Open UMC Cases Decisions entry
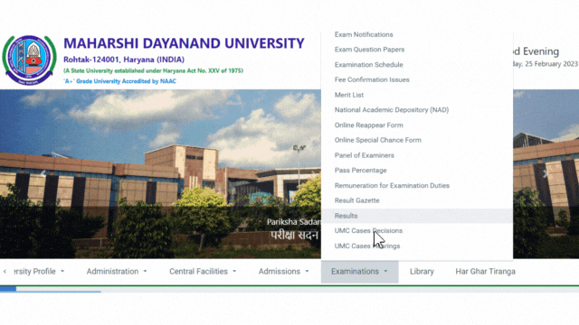 click(x=368, y=231)
